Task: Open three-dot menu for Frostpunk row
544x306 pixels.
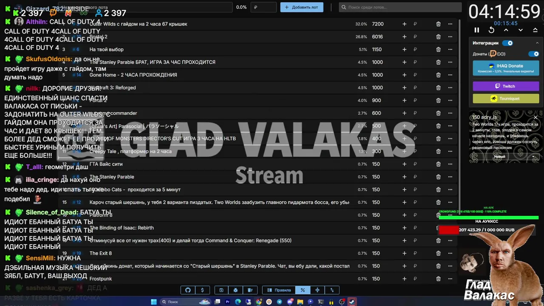Action: click(x=450, y=279)
